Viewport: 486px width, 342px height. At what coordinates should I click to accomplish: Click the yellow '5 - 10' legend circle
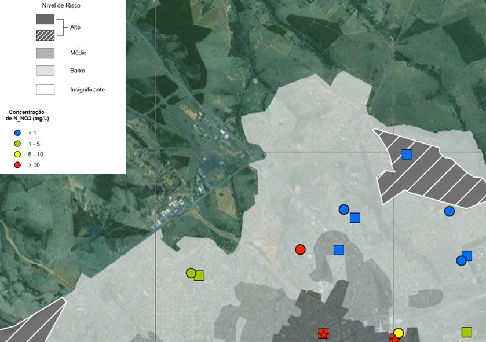point(17,154)
